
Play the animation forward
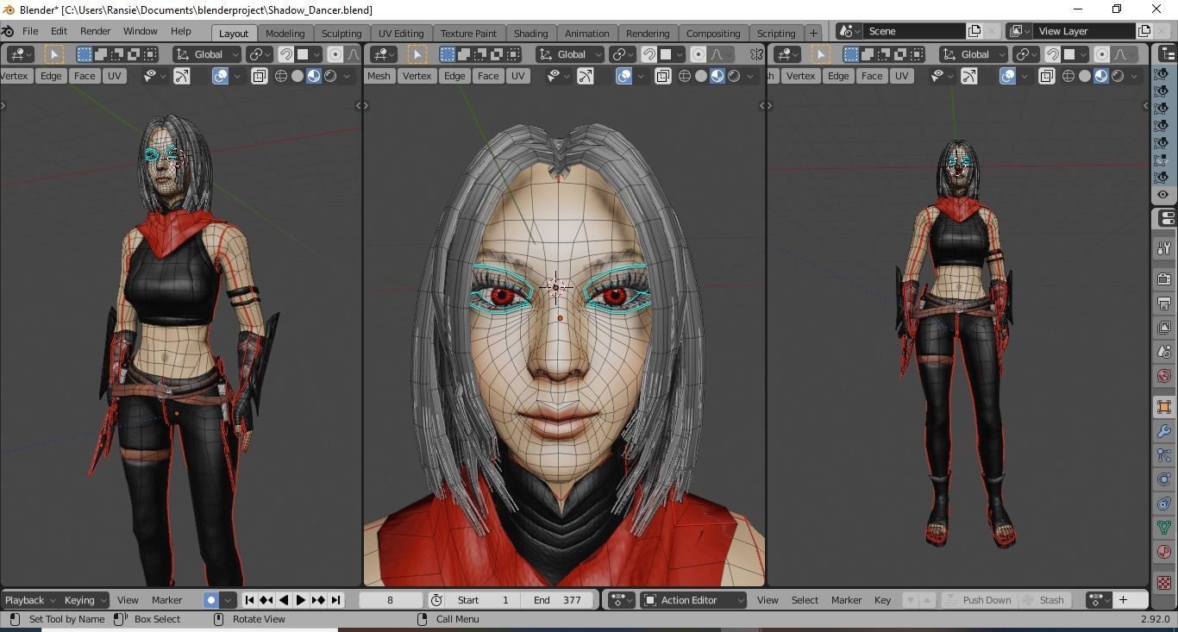[301, 600]
